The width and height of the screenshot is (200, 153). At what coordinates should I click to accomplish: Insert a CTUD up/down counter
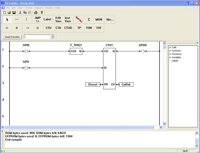(68, 28)
